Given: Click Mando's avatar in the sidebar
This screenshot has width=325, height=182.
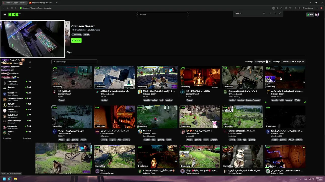Looking at the screenshot, I should coord(5,133).
